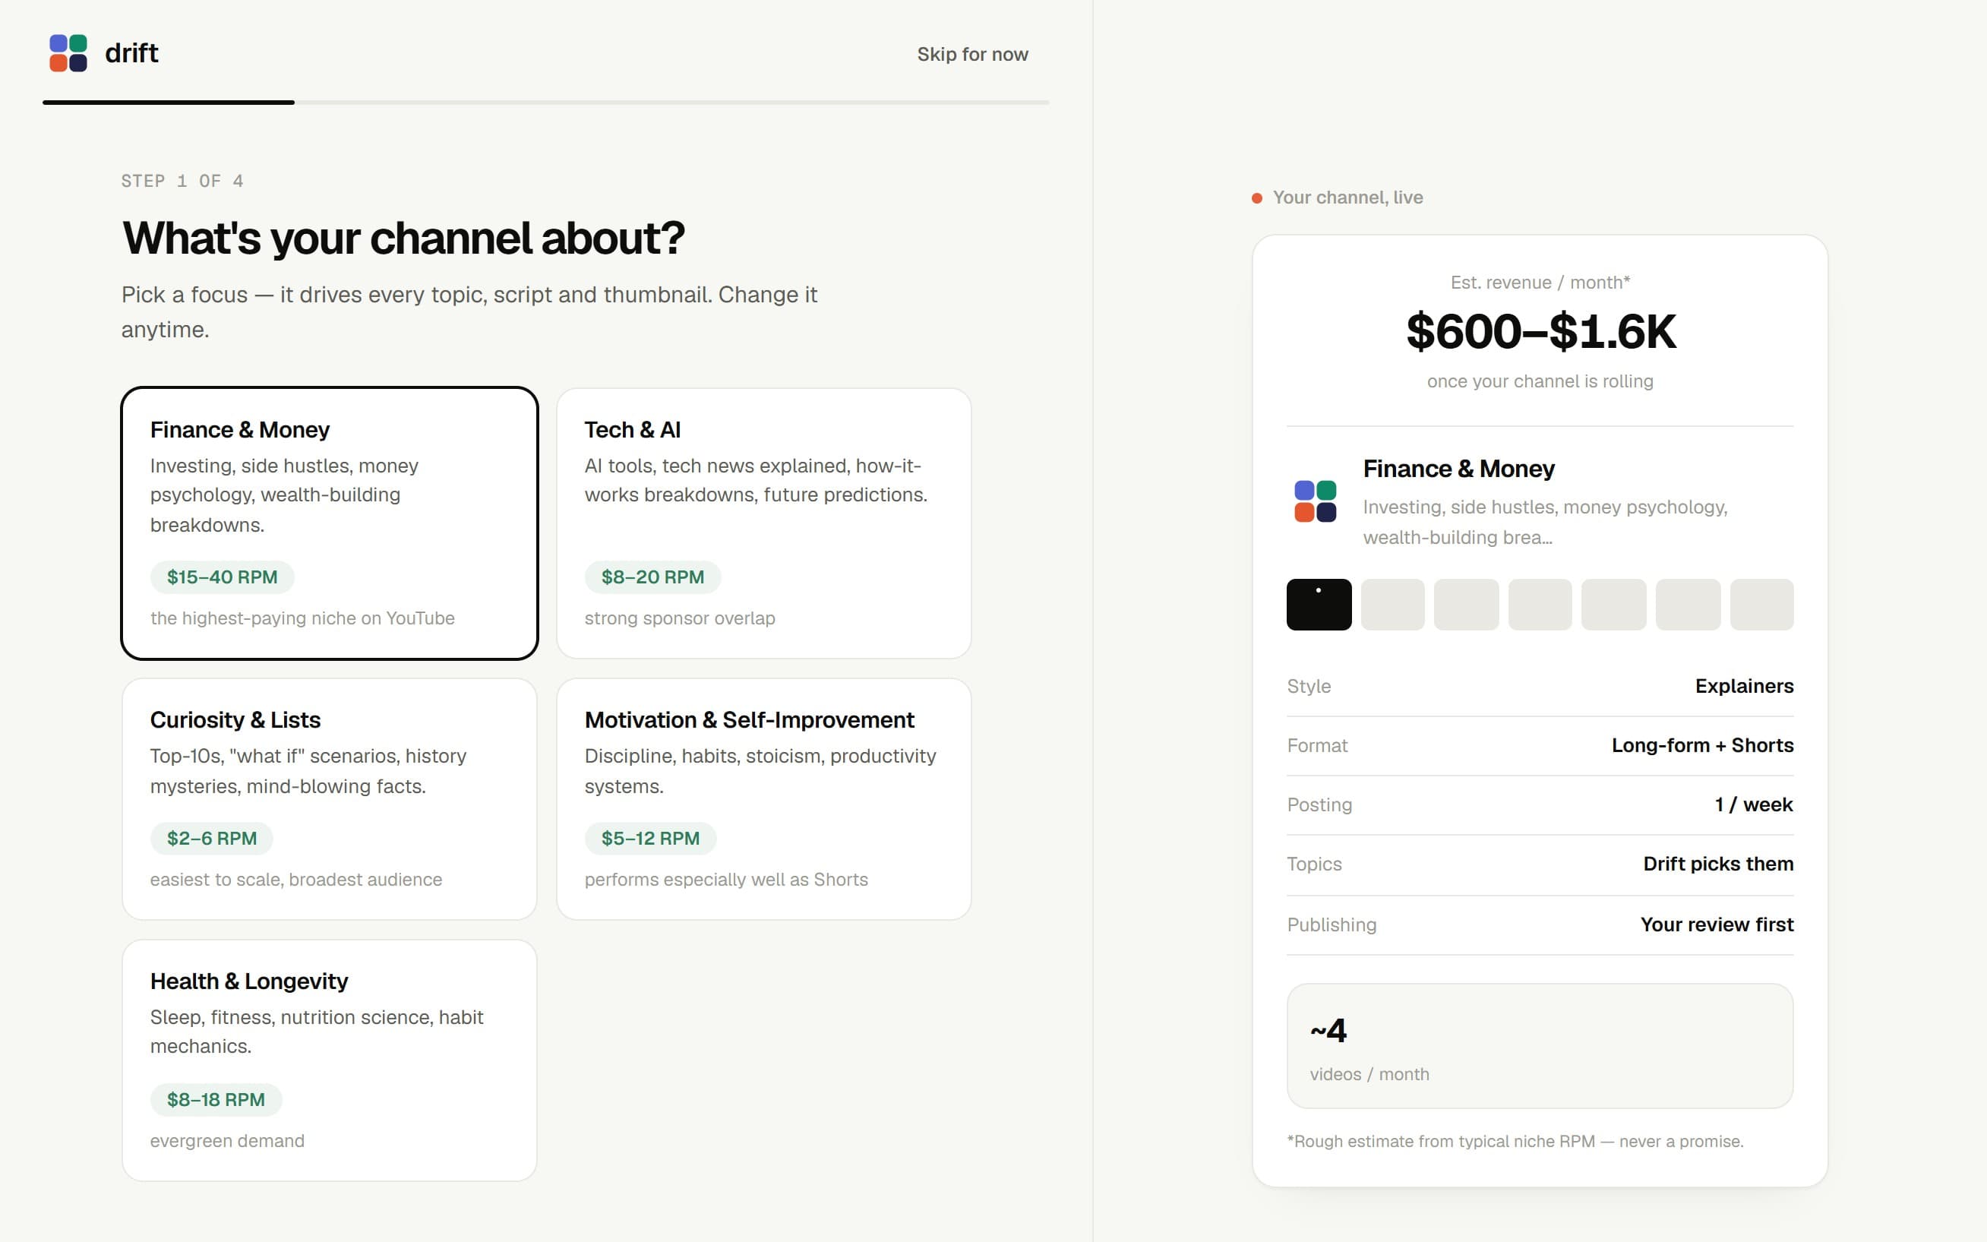Screen dimensions: 1987x1242
Task: Click the Posting value 1 / week
Action: tap(1754, 805)
